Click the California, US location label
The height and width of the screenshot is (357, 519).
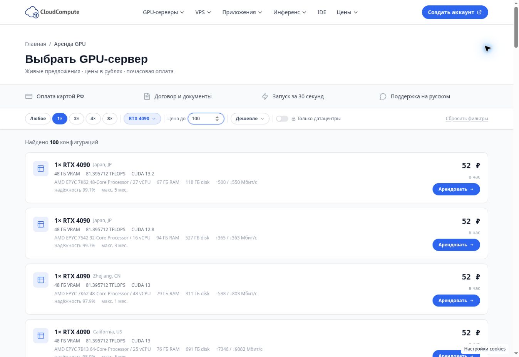[x=107, y=332]
